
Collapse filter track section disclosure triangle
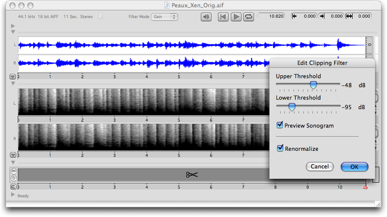pyautogui.click(x=13, y=162)
